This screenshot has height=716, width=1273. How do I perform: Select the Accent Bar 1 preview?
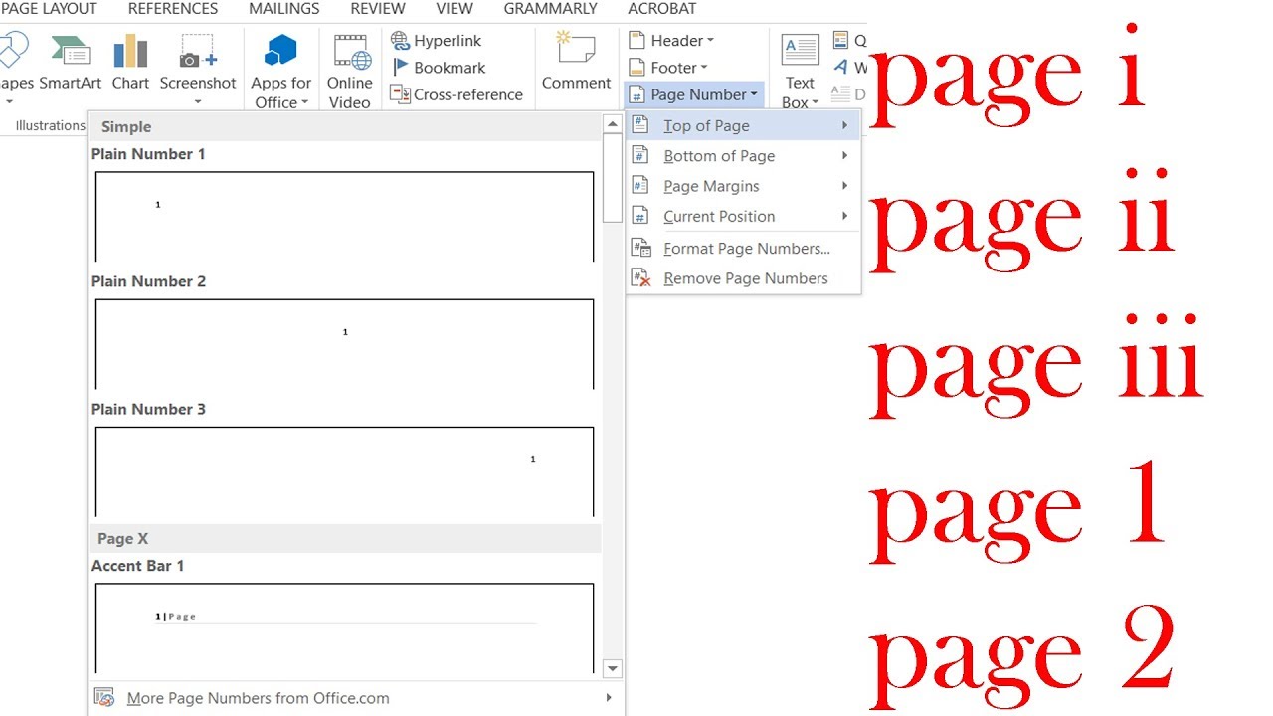(344, 628)
